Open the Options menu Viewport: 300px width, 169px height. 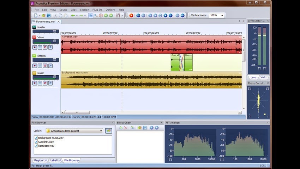click(x=110, y=10)
